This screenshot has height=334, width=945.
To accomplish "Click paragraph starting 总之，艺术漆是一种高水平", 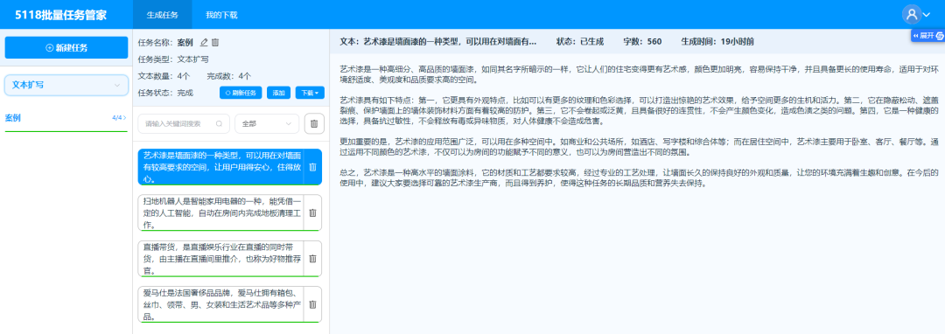I will coord(640,178).
